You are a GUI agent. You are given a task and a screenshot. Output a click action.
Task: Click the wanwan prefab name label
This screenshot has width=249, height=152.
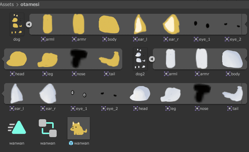pos(82,143)
